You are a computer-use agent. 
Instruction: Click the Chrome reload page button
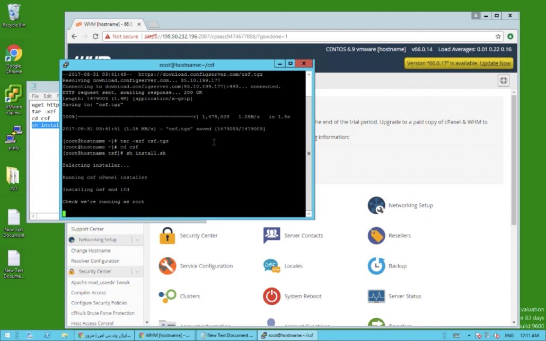[95, 37]
